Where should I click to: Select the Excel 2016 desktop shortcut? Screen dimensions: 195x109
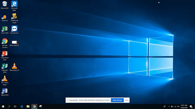(x=5, y=30)
